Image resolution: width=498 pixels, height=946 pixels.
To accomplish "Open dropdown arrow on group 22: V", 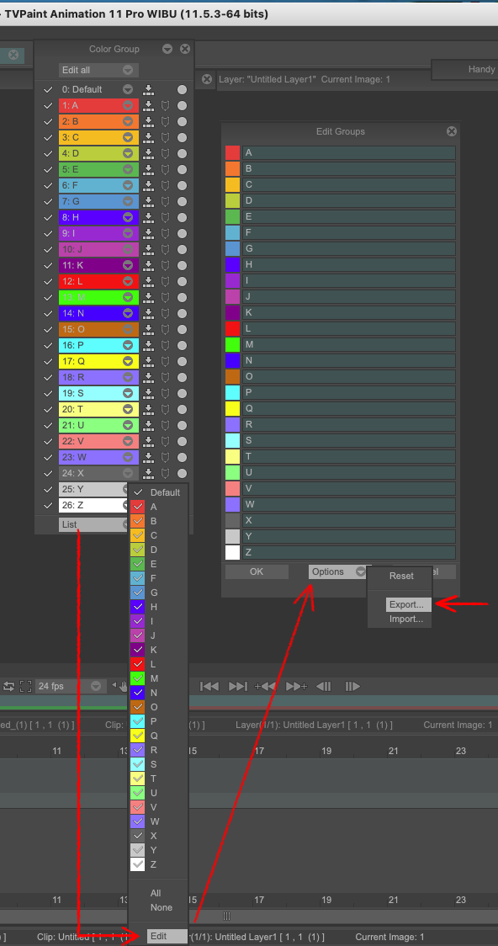I will [128, 442].
